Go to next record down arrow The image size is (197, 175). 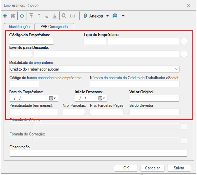[x=47, y=16]
